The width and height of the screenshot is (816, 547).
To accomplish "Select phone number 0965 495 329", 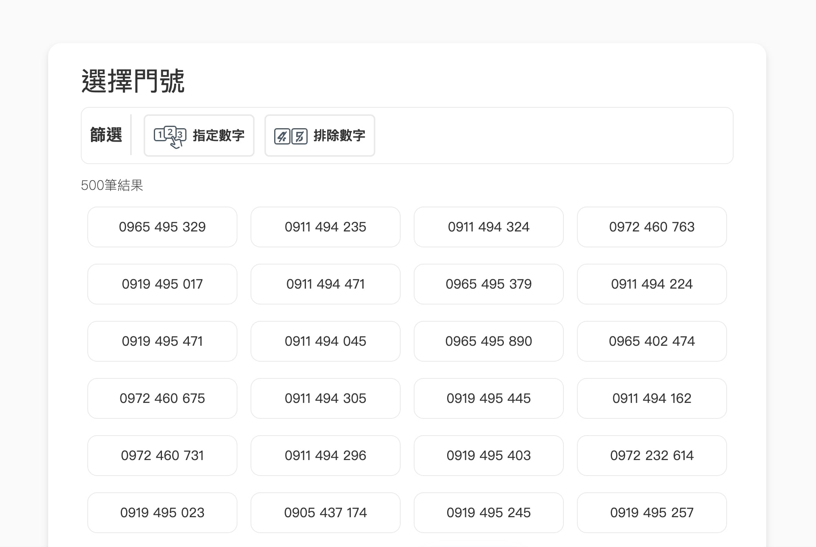I will [x=162, y=227].
